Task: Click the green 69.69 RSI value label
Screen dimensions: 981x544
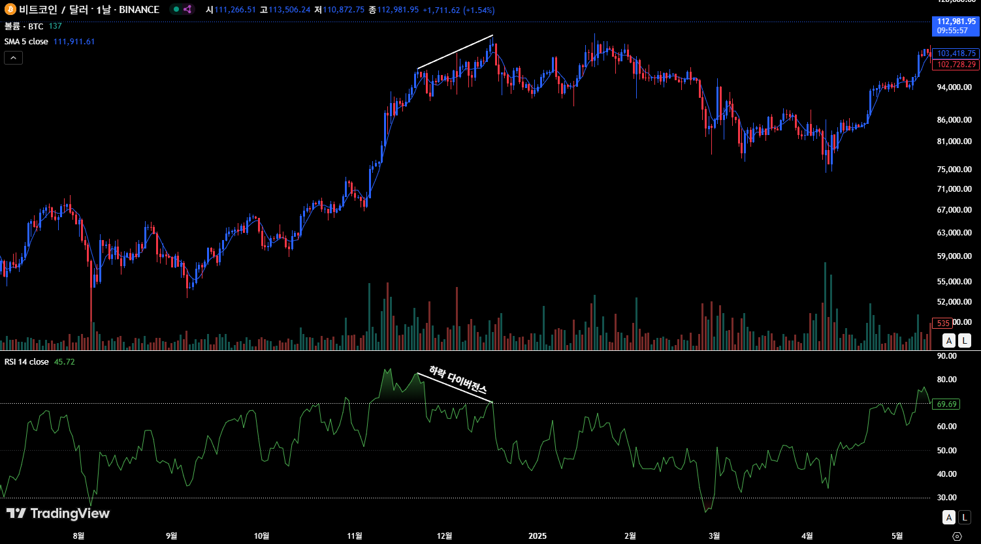Action: (946, 404)
